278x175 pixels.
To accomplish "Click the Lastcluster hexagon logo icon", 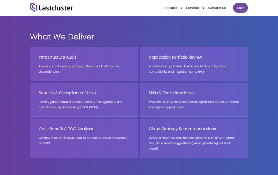I will pyautogui.click(x=33, y=7).
